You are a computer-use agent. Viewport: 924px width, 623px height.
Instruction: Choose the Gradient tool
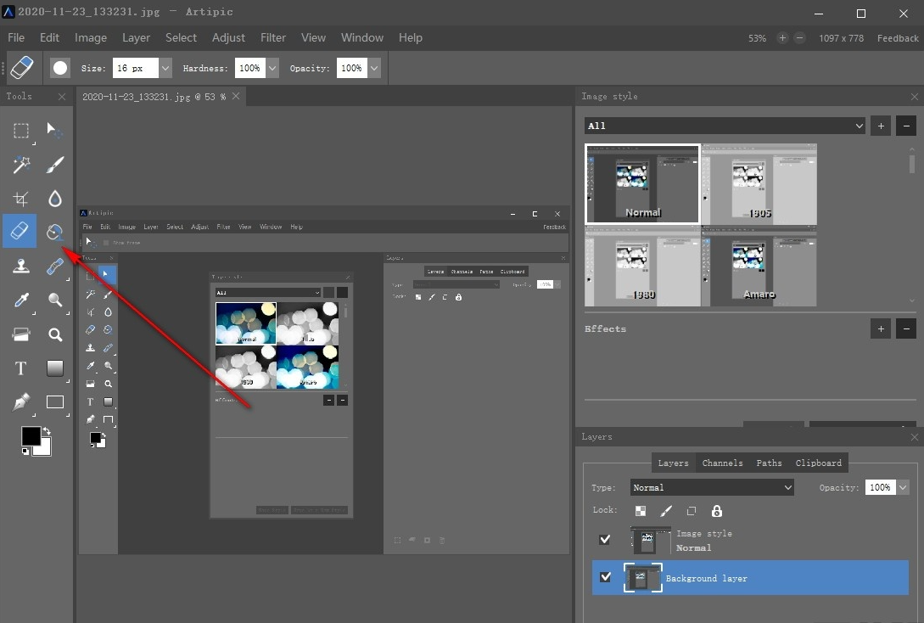click(55, 368)
